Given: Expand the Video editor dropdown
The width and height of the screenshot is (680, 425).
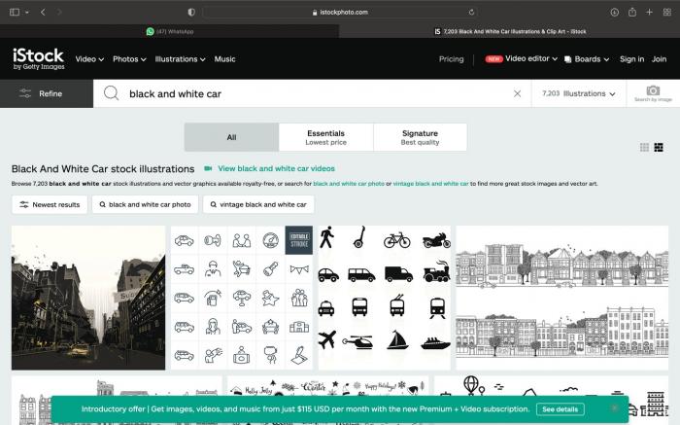Looking at the screenshot, I should (531, 58).
